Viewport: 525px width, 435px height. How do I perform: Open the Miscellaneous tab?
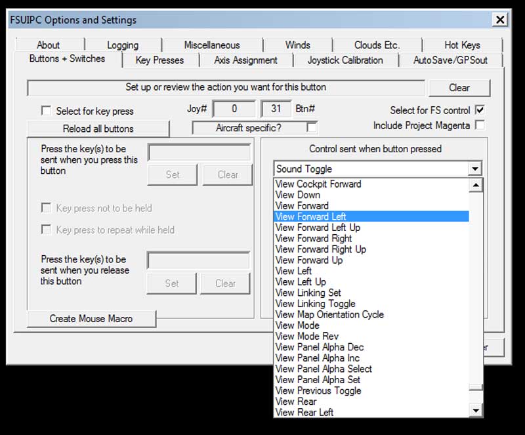coord(212,45)
